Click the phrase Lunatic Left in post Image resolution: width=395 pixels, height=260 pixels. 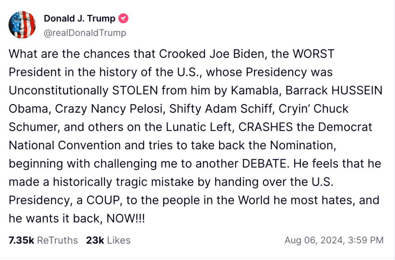pos(199,127)
